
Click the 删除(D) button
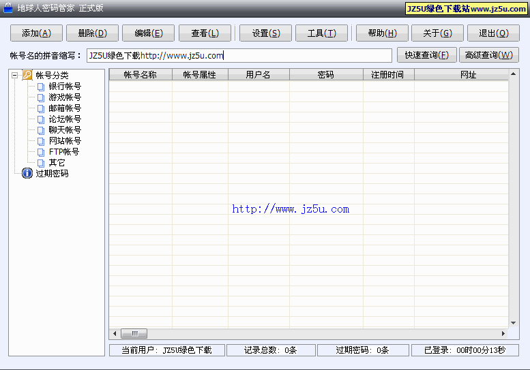(92, 33)
